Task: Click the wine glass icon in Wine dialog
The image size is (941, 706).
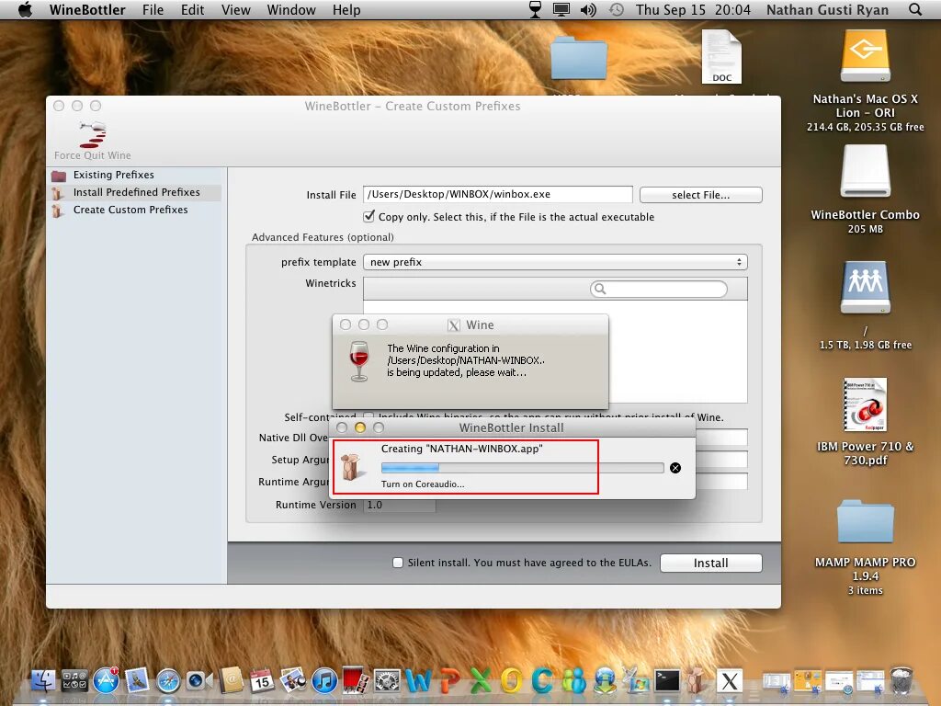Action: 359,360
